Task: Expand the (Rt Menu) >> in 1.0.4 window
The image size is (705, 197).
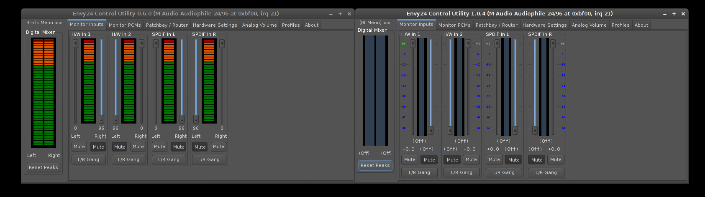Action: [375, 23]
